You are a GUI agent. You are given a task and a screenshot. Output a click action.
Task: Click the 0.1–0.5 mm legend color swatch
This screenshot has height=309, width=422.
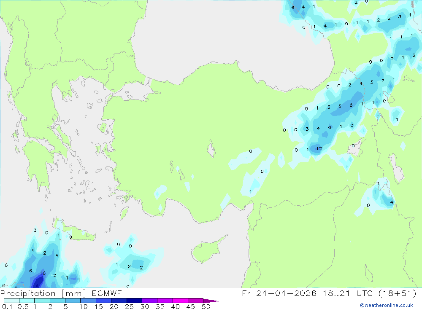(x=11, y=301)
